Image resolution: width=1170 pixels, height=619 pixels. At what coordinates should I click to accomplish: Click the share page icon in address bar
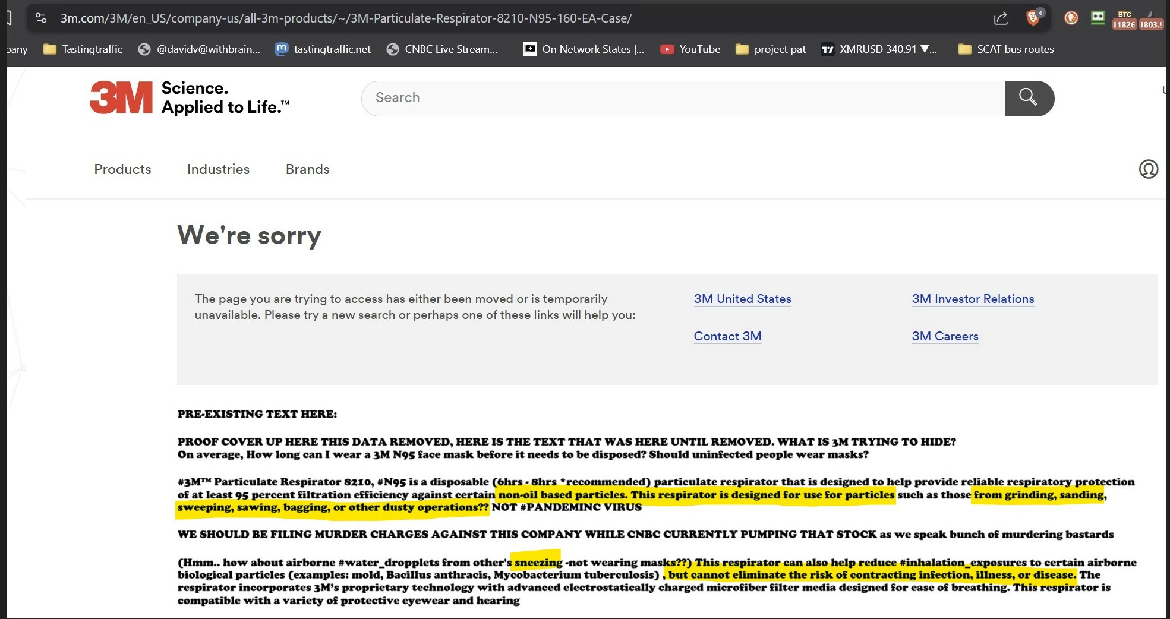pos(1001,18)
